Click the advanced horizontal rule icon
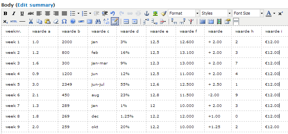The width and height of the screenshot is (288, 134). [81, 22]
